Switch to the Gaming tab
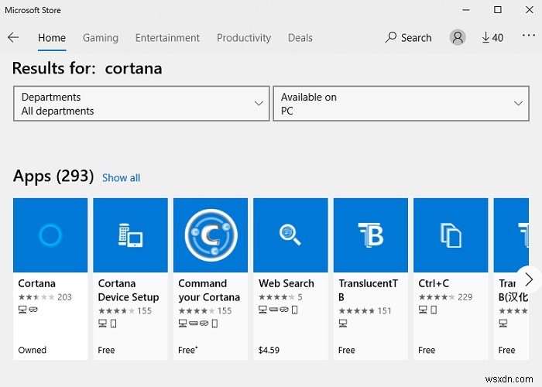542x387 pixels. (101, 38)
